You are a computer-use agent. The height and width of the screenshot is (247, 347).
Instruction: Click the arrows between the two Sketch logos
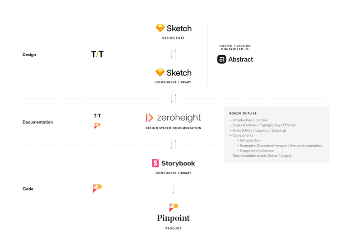173,54
